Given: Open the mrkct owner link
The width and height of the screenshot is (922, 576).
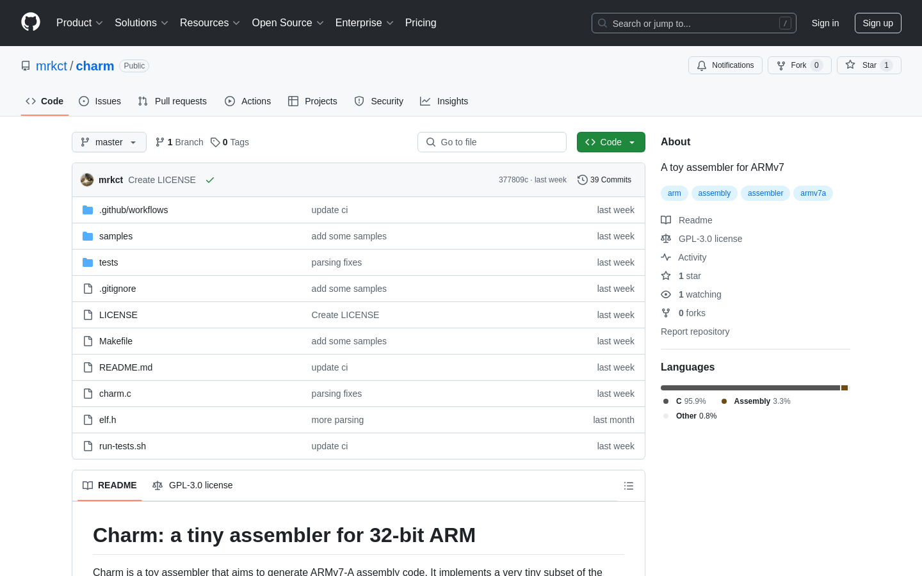Looking at the screenshot, I should click(51, 66).
